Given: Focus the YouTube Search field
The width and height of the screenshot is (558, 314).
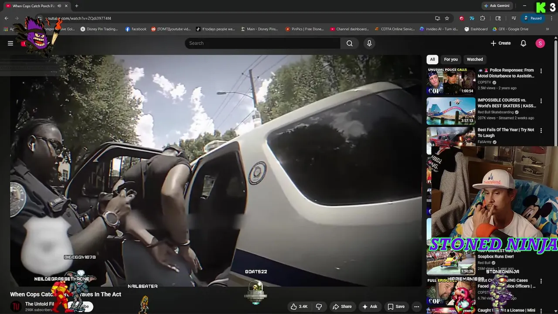Looking at the screenshot, I should [263, 43].
